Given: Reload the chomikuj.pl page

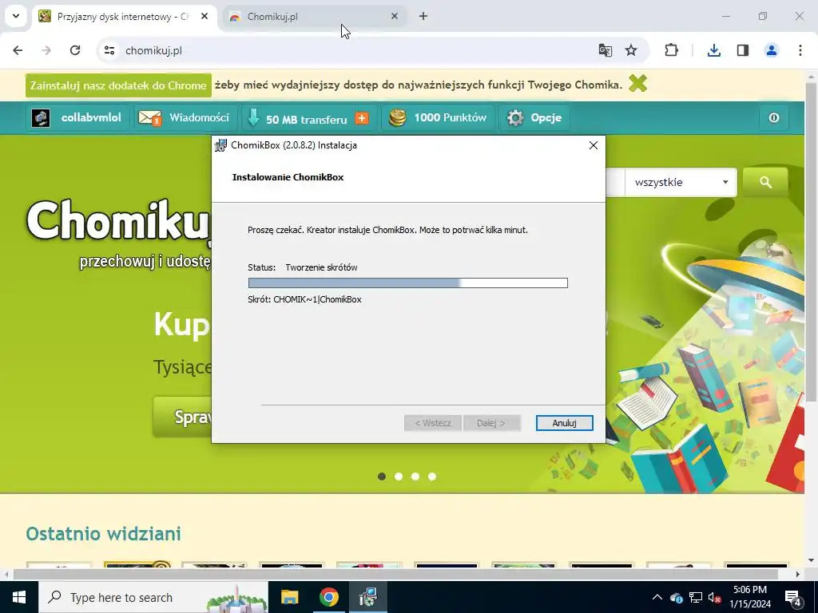Looking at the screenshot, I should tap(75, 50).
